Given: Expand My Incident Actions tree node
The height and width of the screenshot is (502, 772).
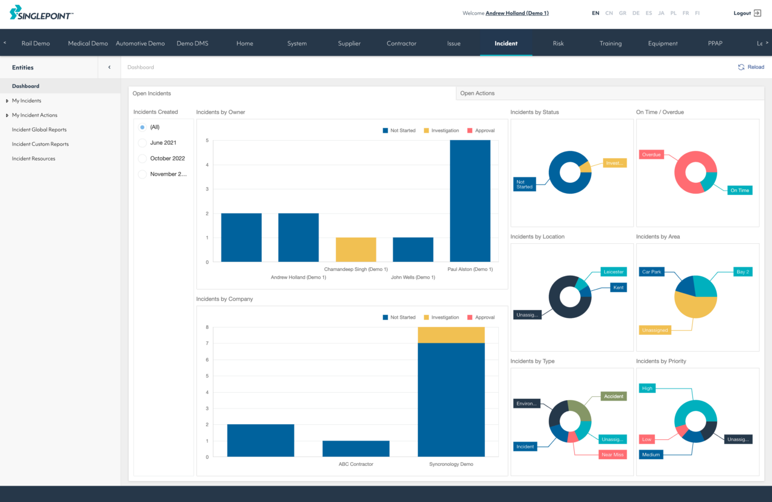Looking at the screenshot, I should pos(7,115).
